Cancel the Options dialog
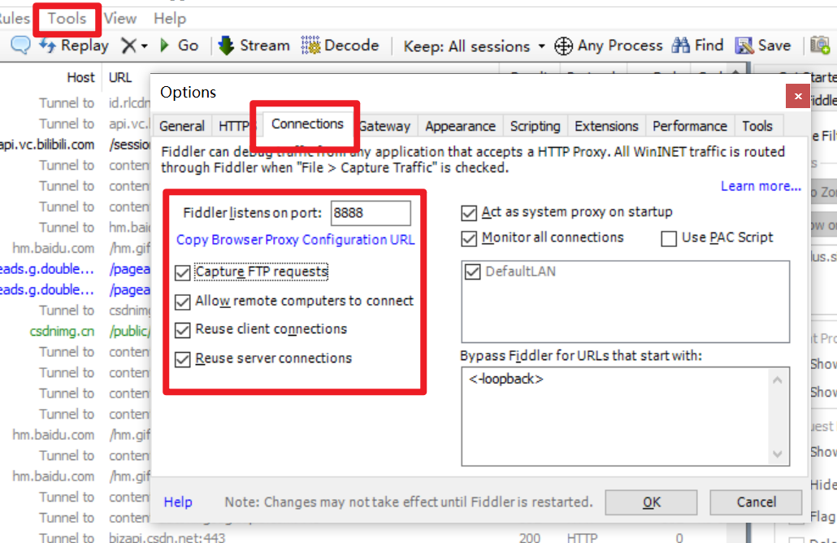Viewport: 837px width, 543px height. [756, 502]
